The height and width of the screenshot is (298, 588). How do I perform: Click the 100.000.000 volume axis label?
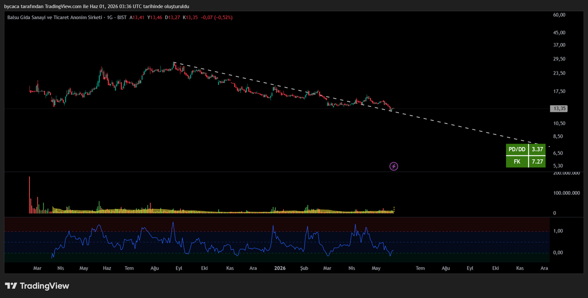click(566, 193)
